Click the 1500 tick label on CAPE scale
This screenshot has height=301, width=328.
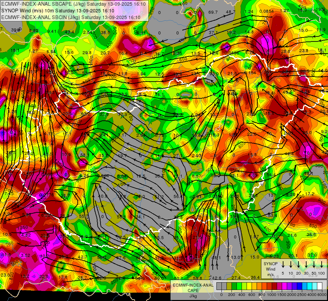282,295
